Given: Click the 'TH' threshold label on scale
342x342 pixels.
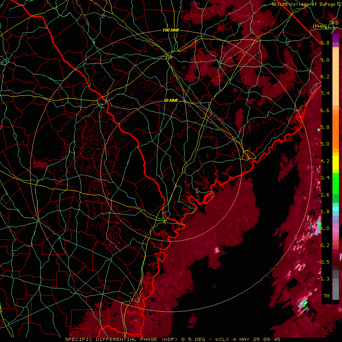Looking at the screenshot, I should coord(326,296).
